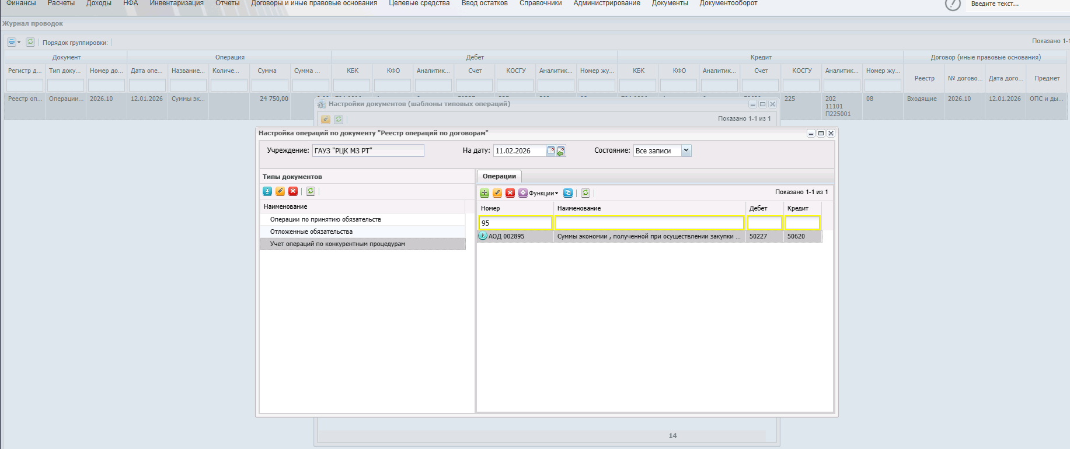The height and width of the screenshot is (449, 1070).
Task: Click Предмет column header in Журнал проводок
Action: 1047,78
